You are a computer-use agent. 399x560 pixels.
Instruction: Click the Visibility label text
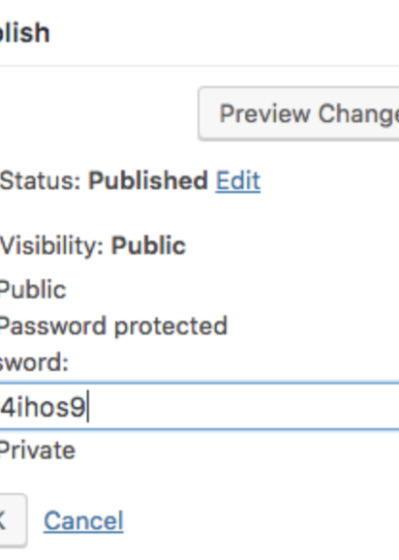click(52, 246)
